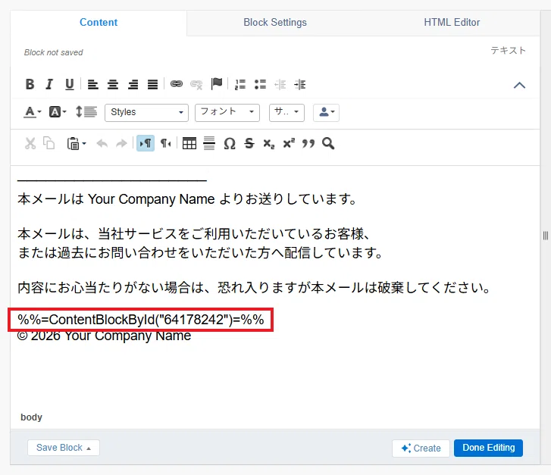Click the line starting 本メールは、当社サービス
This screenshot has height=475, width=551.
coord(193,233)
